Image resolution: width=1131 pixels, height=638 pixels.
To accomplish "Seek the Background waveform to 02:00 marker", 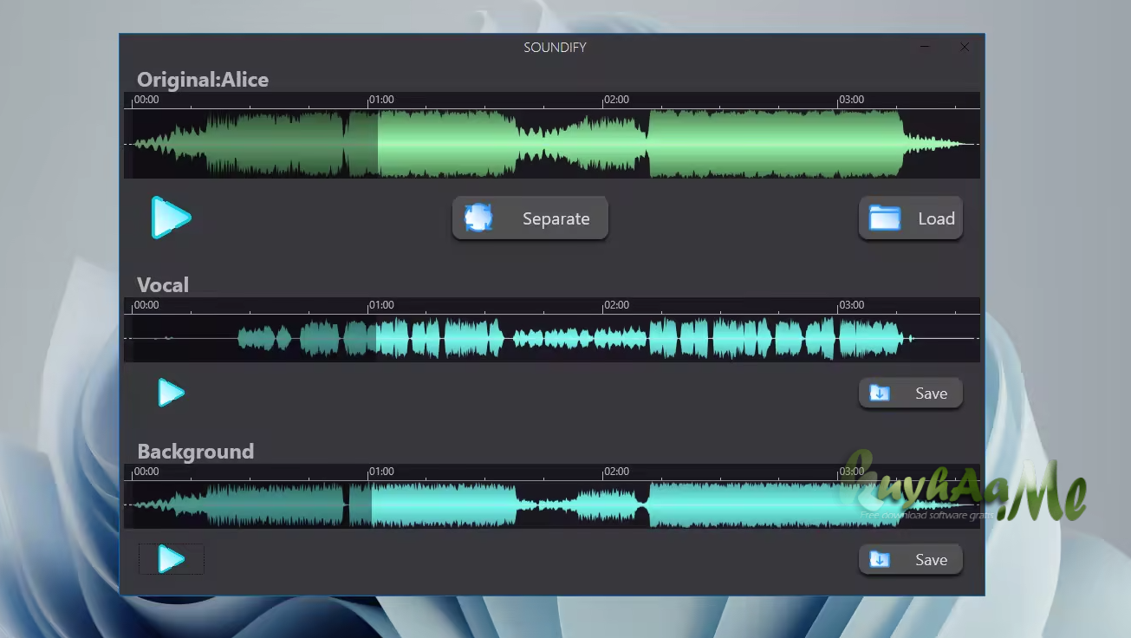I will (616, 472).
